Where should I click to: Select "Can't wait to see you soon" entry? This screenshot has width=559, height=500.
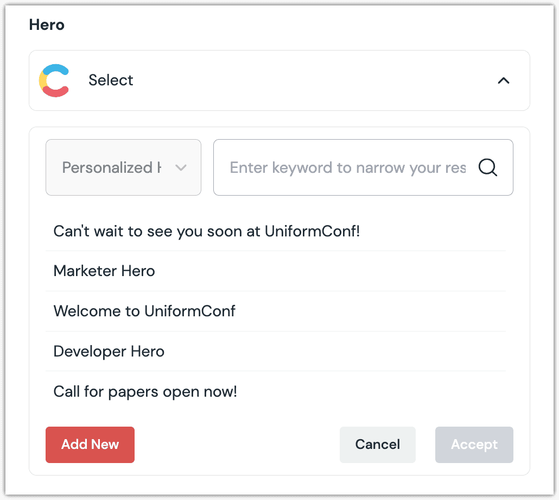206,232
